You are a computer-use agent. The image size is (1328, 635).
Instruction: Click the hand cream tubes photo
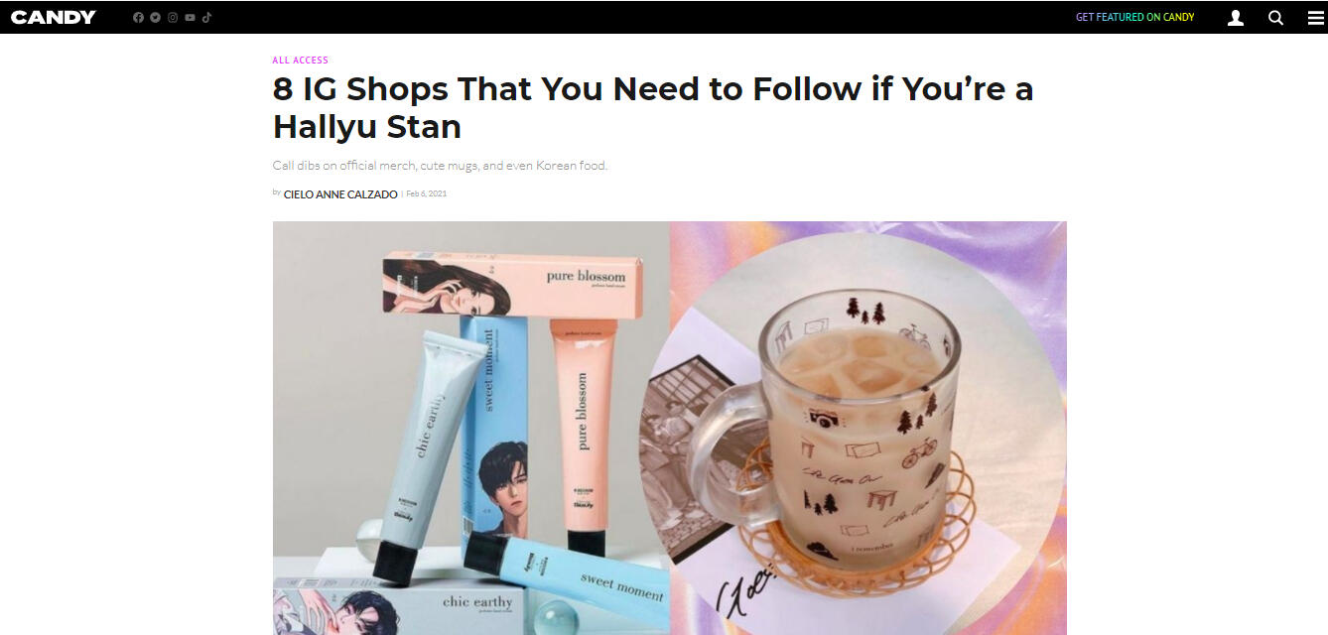[471, 428]
